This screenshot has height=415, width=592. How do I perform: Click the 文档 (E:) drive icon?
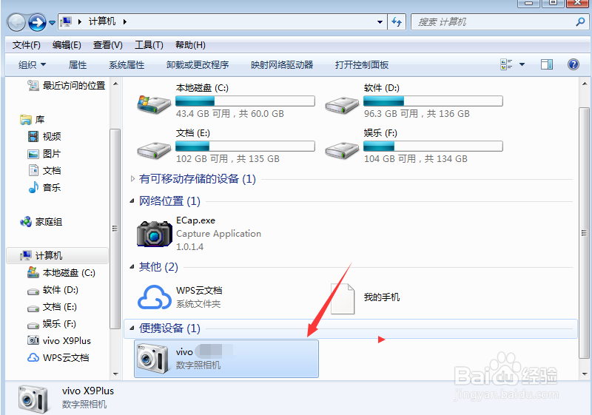pyautogui.click(x=154, y=150)
